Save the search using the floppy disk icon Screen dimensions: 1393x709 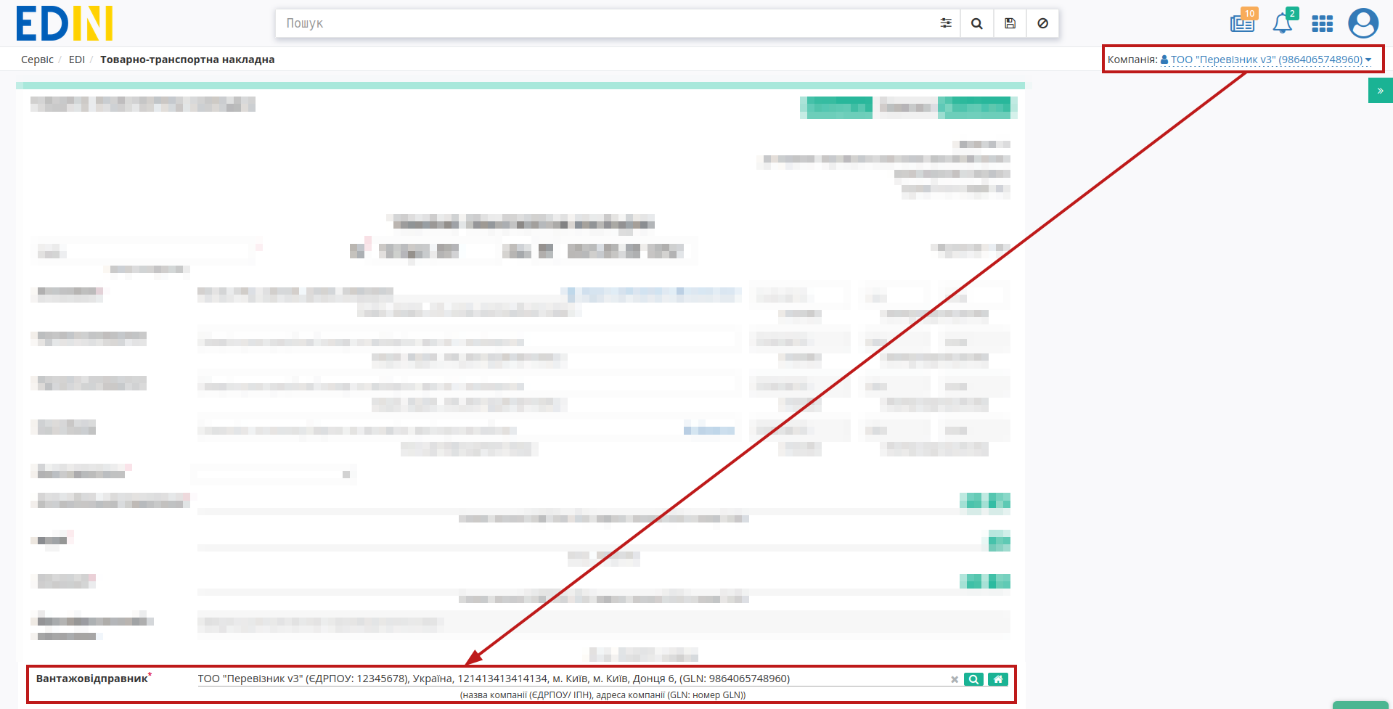[1010, 23]
